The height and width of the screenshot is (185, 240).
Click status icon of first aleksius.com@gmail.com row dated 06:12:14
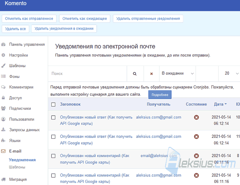coord(196,117)
